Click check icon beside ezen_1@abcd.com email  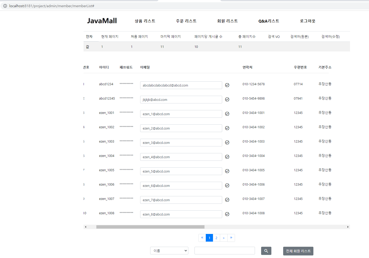[x=227, y=114]
